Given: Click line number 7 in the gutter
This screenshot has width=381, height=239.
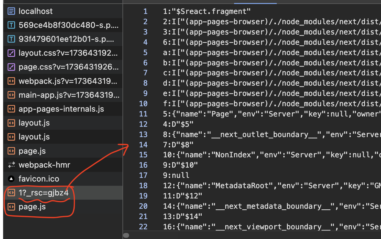Looking at the screenshot, I should click(145, 73).
